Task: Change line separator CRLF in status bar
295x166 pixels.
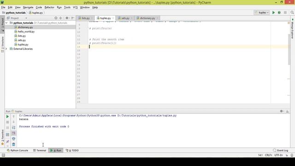Action: coord(268,155)
